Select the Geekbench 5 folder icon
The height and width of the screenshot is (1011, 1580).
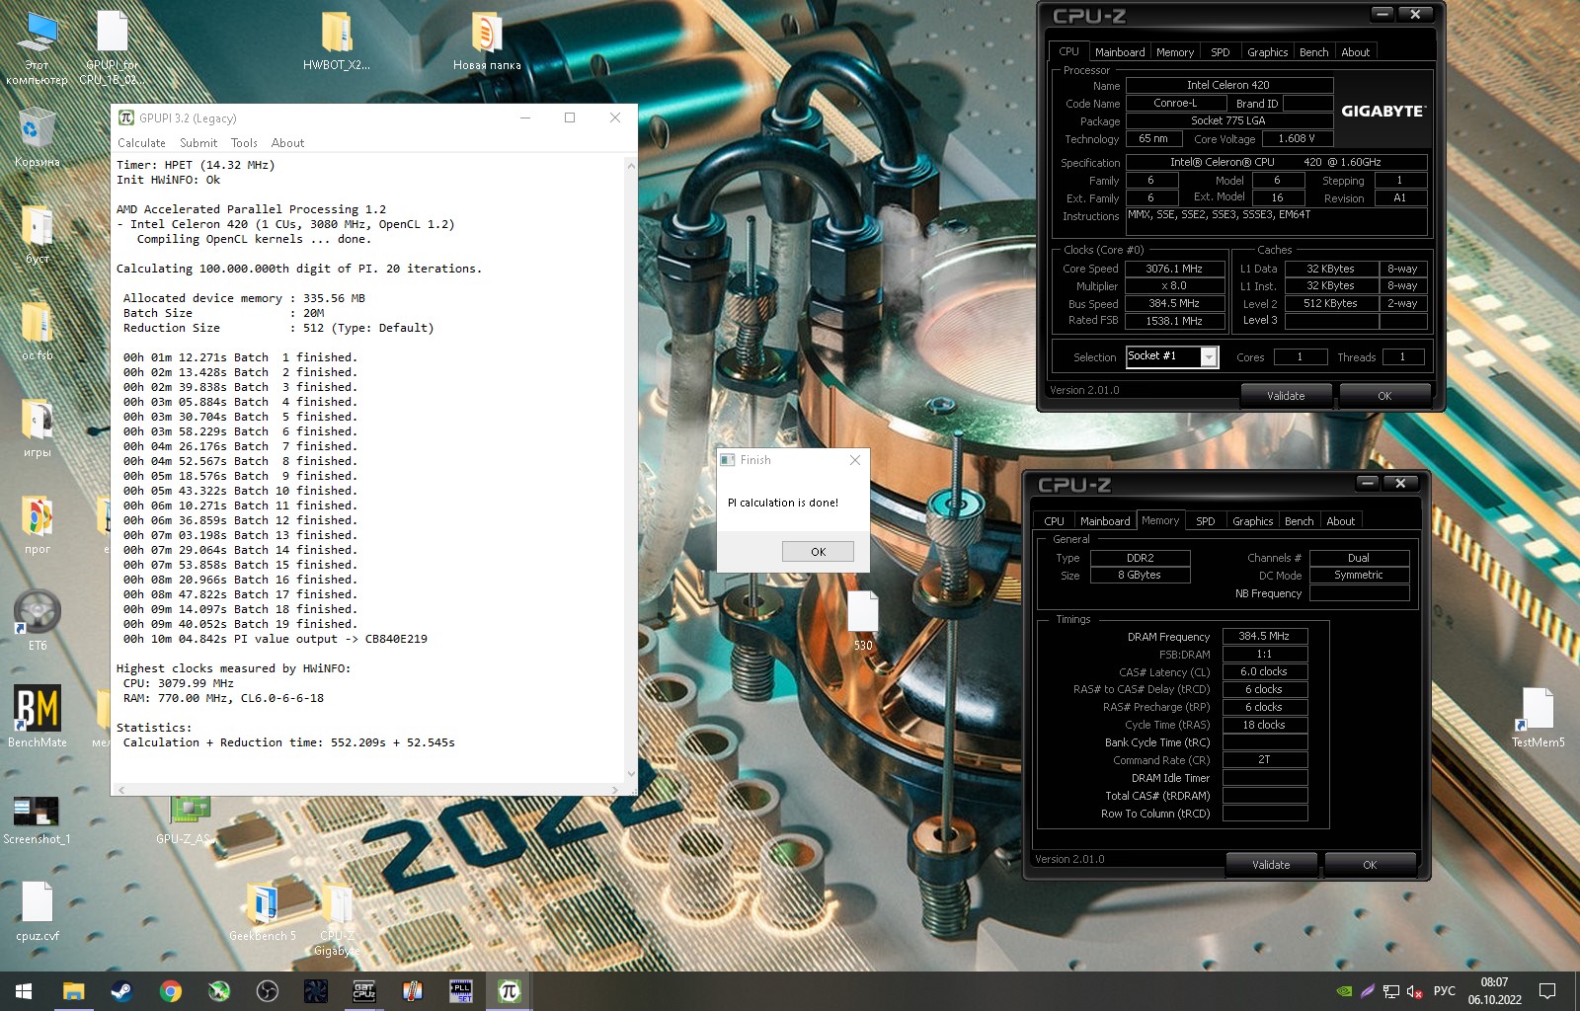pos(263,910)
